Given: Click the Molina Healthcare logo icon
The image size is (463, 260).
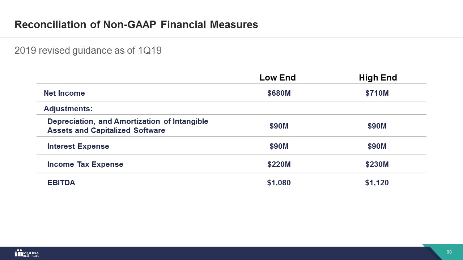Looking at the screenshot, I should pyautogui.click(x=26, y=253).
